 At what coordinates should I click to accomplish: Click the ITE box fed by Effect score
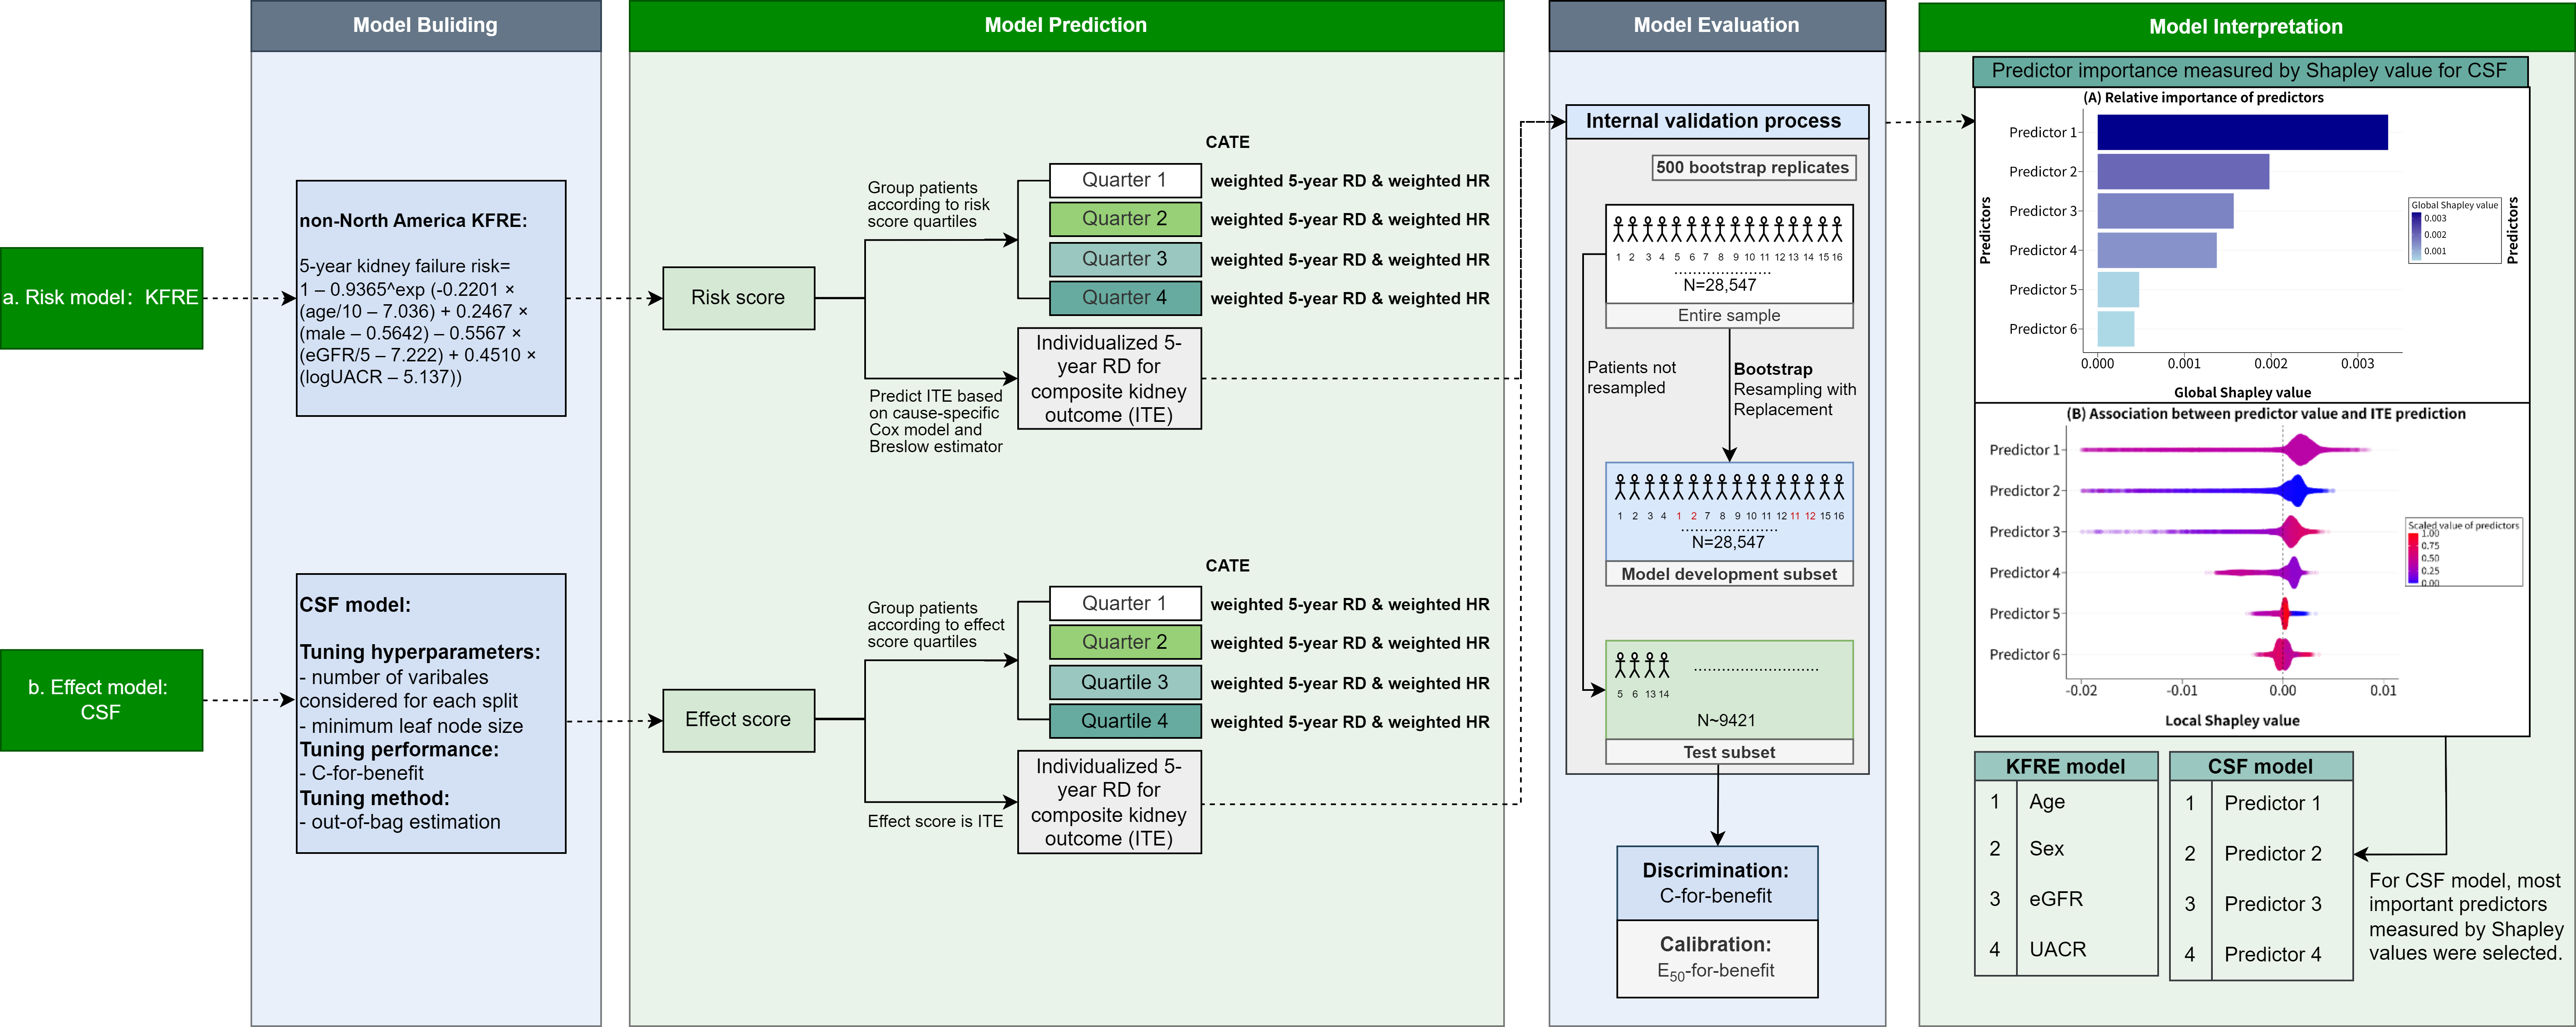(1109, 802)
